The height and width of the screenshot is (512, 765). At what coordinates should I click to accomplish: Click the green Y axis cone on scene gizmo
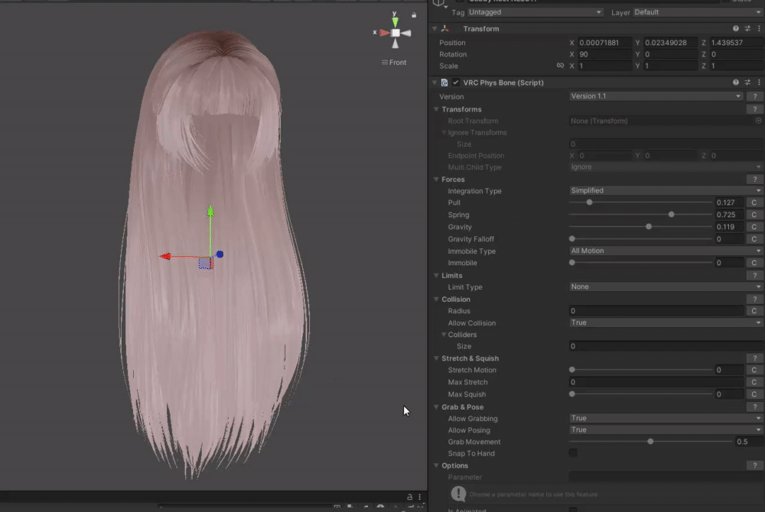[x=396, y=21]
